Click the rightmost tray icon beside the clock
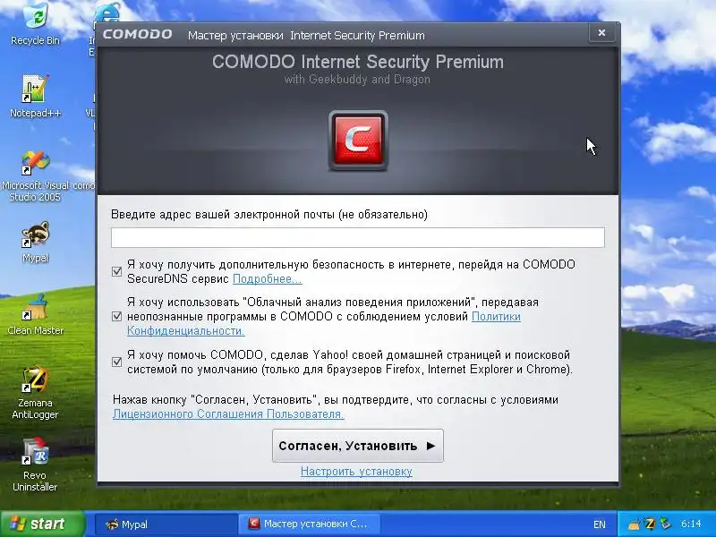716x537 pixels. (666, 524)
